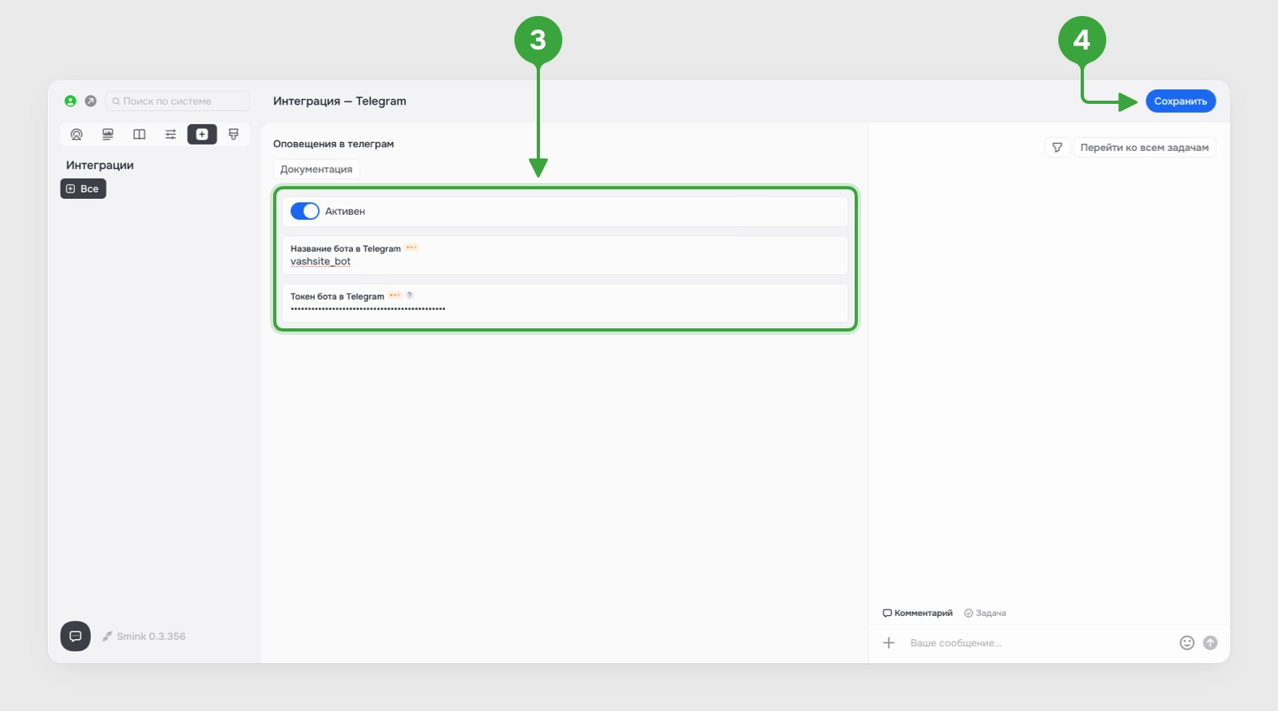
Task: Open the emoji picker smiley icon
Action: [x=1187, y=643]
